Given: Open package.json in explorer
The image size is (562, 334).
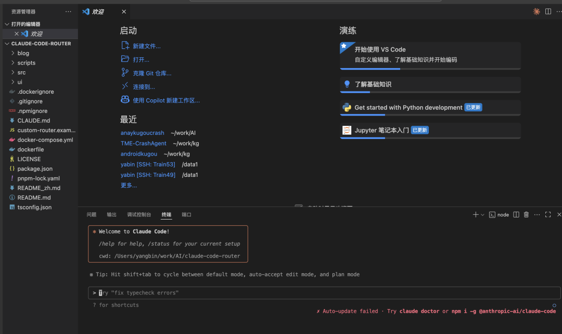Looking at the screenshot, I should click(x=35, y=169).
